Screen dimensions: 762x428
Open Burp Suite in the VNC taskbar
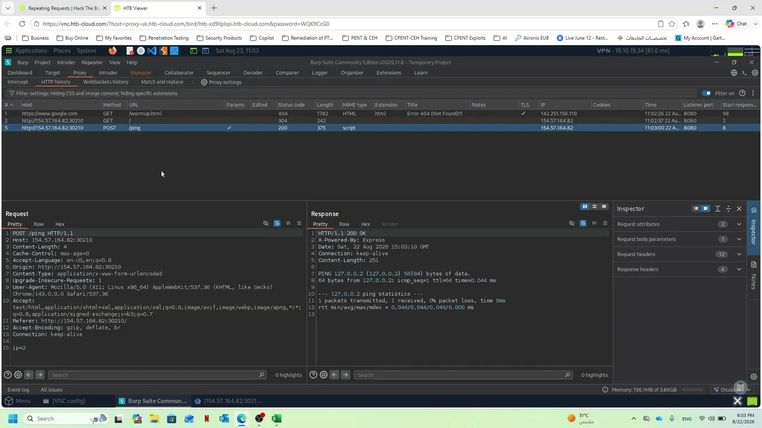point(152,401)
